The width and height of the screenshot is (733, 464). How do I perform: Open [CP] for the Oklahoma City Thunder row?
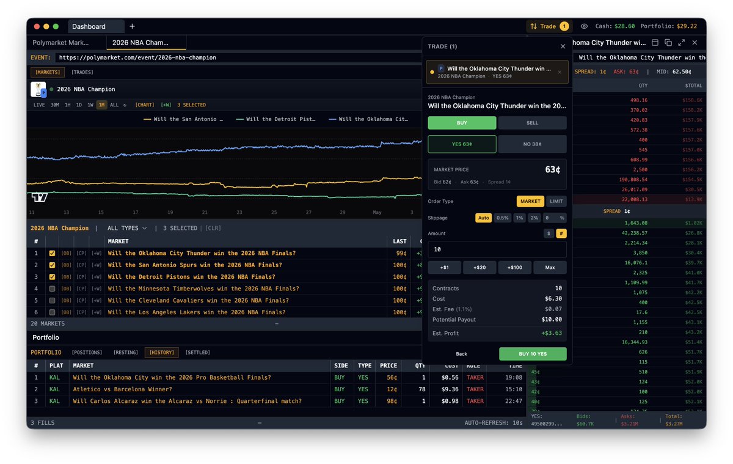click(x=81, y=253)
